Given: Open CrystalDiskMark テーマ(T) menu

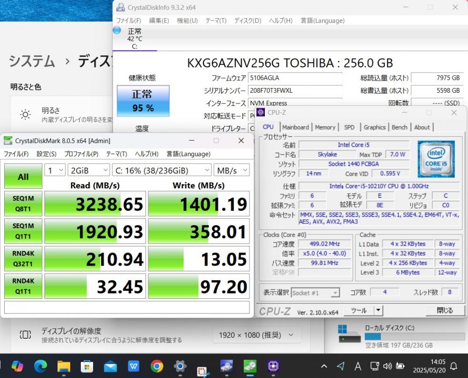Looking at the screenshot, I should [117, 154].
